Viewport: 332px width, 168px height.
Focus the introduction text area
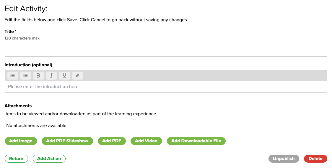coord(166,87)
